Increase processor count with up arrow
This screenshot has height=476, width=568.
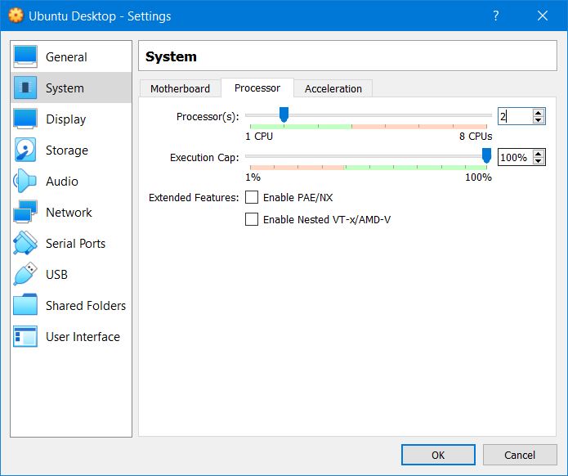[x=538, y=113]
